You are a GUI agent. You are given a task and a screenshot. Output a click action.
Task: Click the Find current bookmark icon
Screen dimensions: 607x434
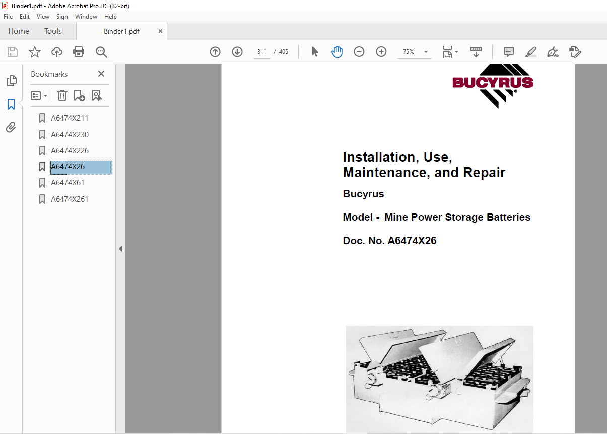coord(97,95)
